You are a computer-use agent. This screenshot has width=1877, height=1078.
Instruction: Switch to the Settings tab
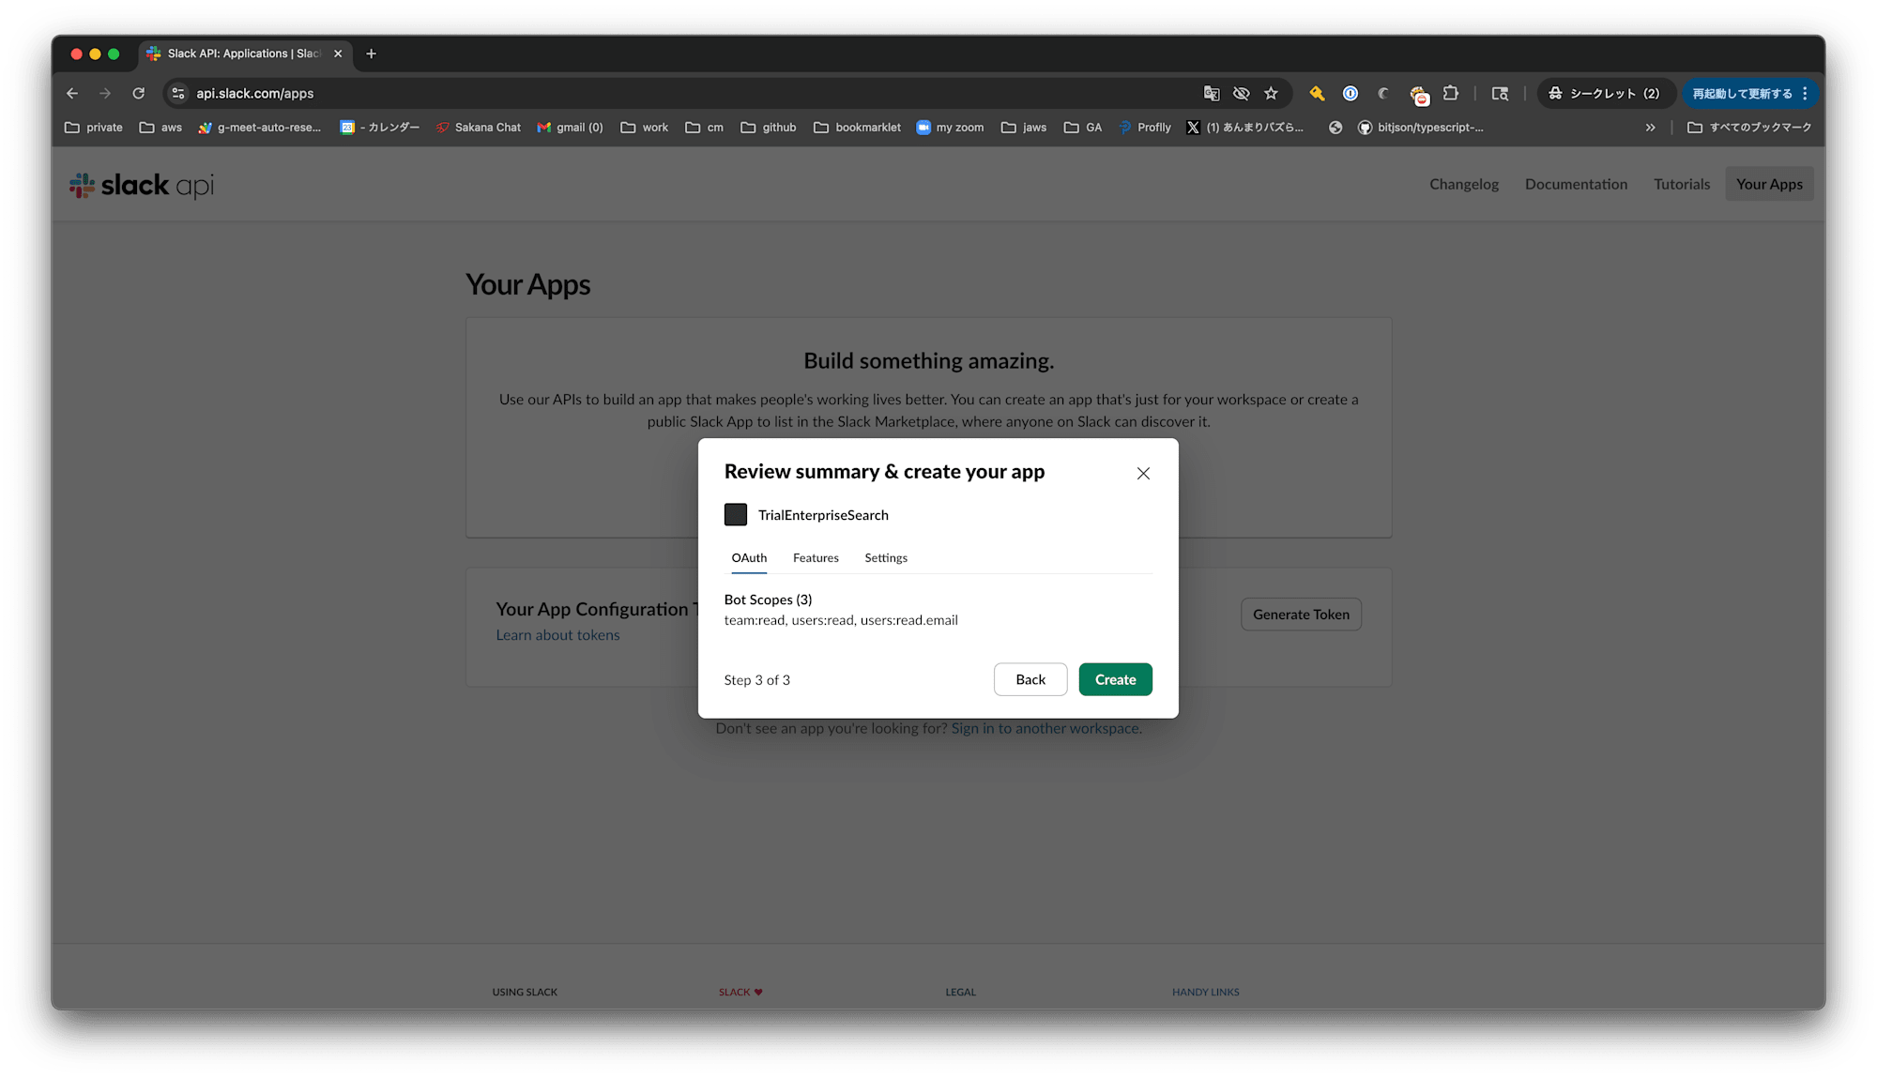click(886, 557)
